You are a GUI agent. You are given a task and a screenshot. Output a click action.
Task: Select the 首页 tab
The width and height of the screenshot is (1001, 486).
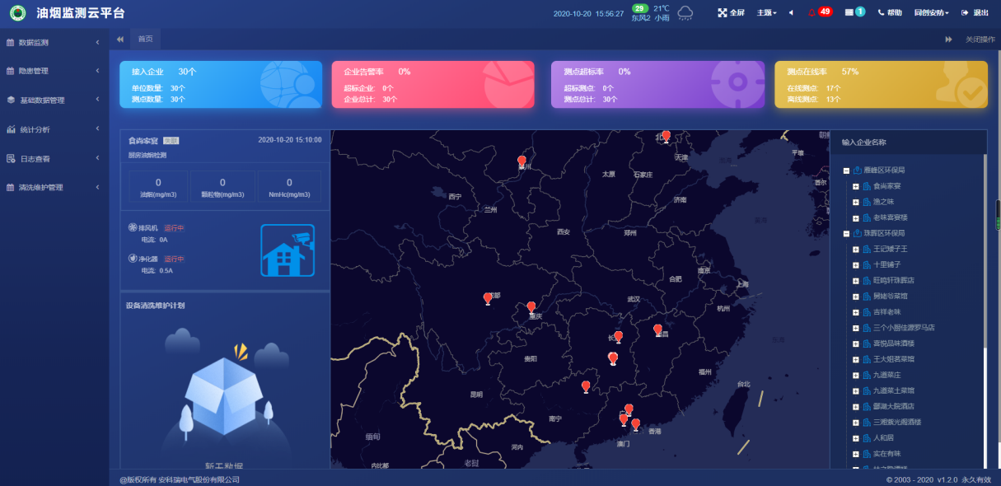tap(145, 39)
